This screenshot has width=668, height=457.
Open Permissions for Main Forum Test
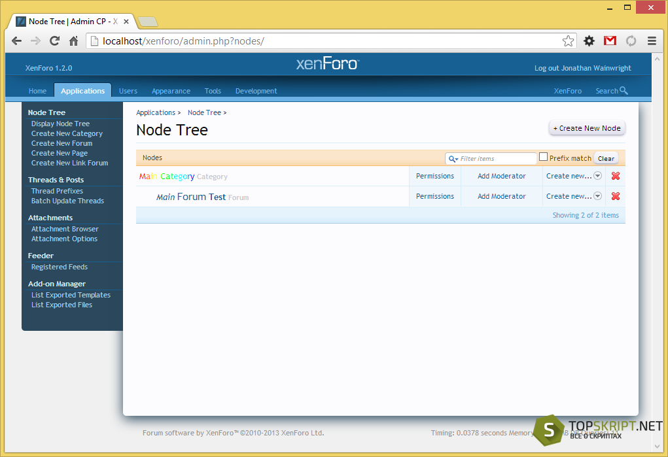[435, 196]
